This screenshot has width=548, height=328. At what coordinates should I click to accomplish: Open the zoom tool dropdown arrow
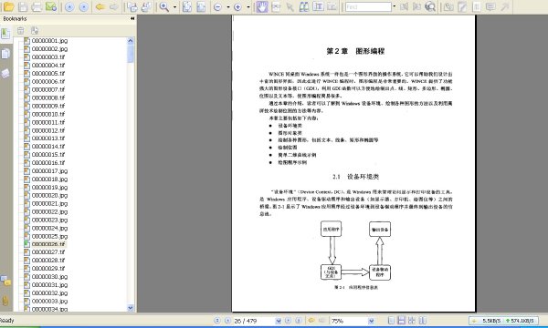174,7
